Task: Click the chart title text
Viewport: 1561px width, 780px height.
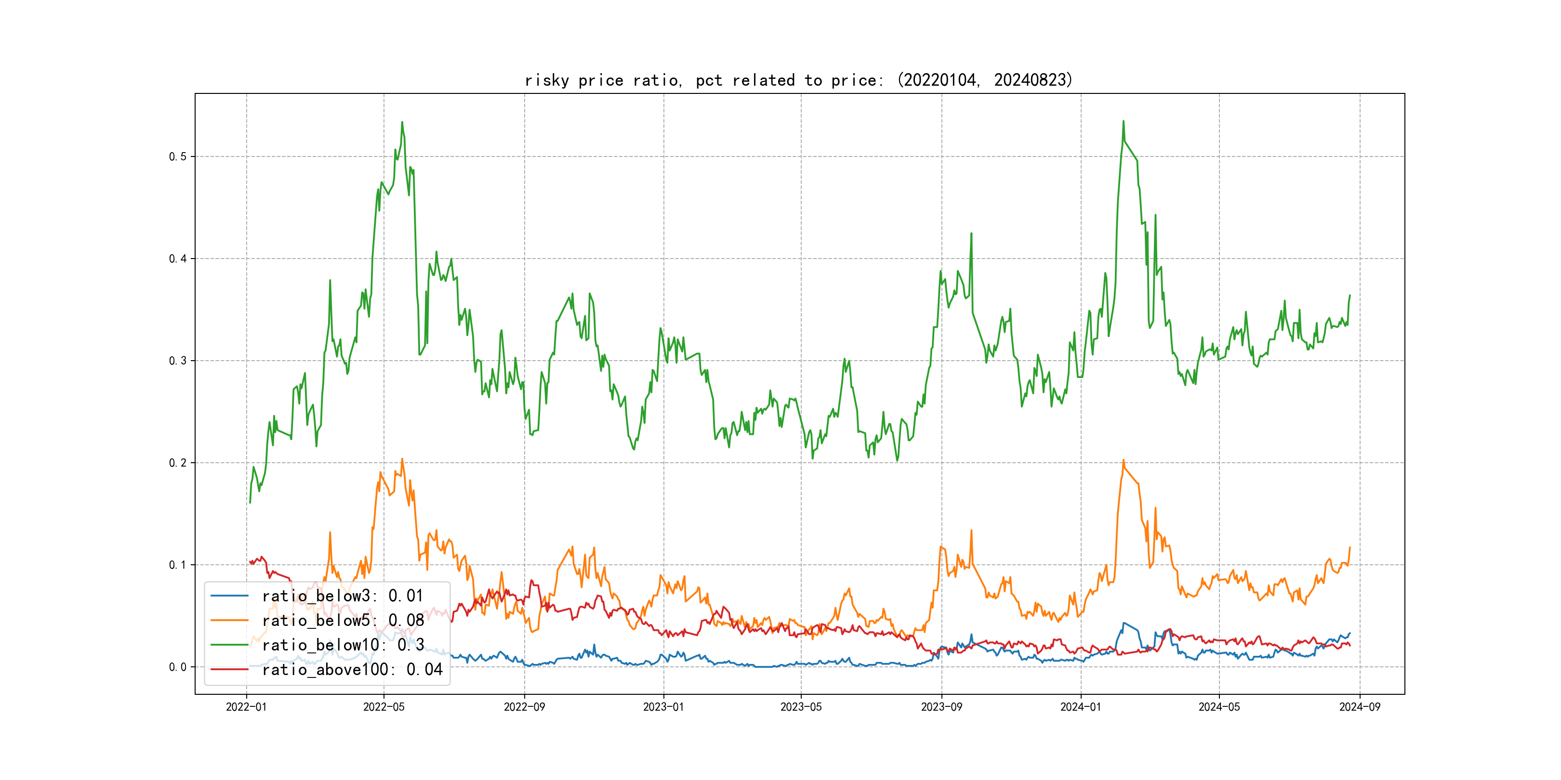Action: [x=799, y=80]
